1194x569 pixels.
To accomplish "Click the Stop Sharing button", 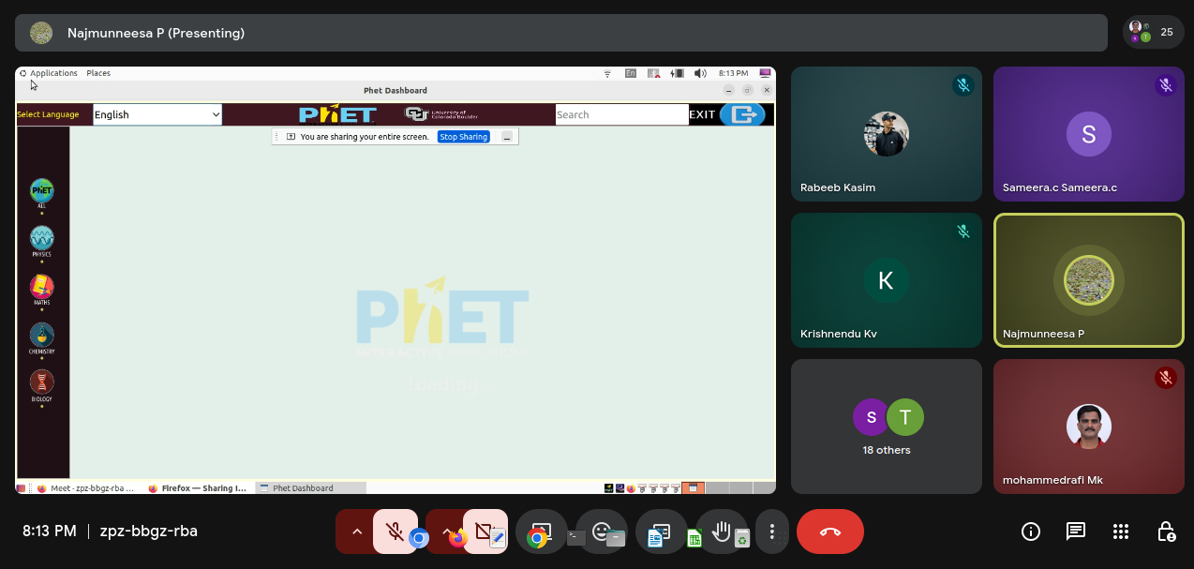I will tap(463, 137).
